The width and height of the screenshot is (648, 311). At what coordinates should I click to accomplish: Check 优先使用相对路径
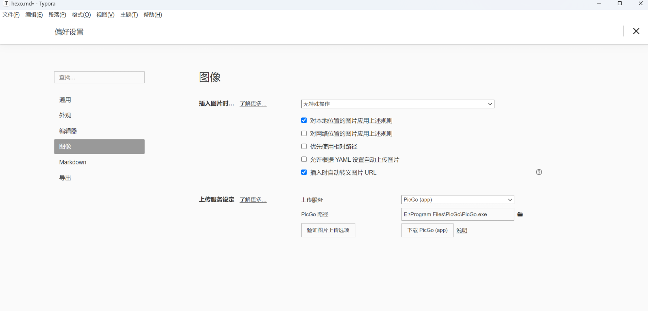tap(304, 146)
